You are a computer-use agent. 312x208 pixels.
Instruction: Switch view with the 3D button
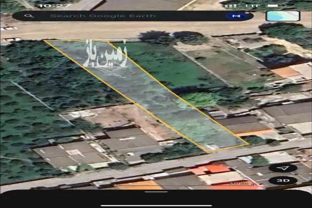point(283,180)
